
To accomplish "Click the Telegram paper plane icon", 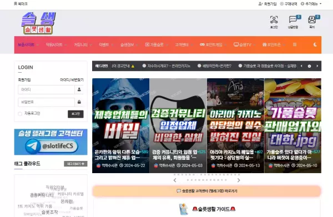I will tap(33, 146).
